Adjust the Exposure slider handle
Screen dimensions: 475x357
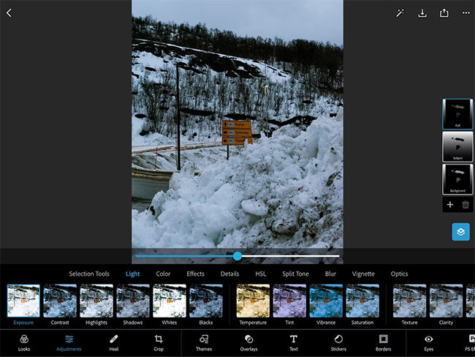[237, 256]
